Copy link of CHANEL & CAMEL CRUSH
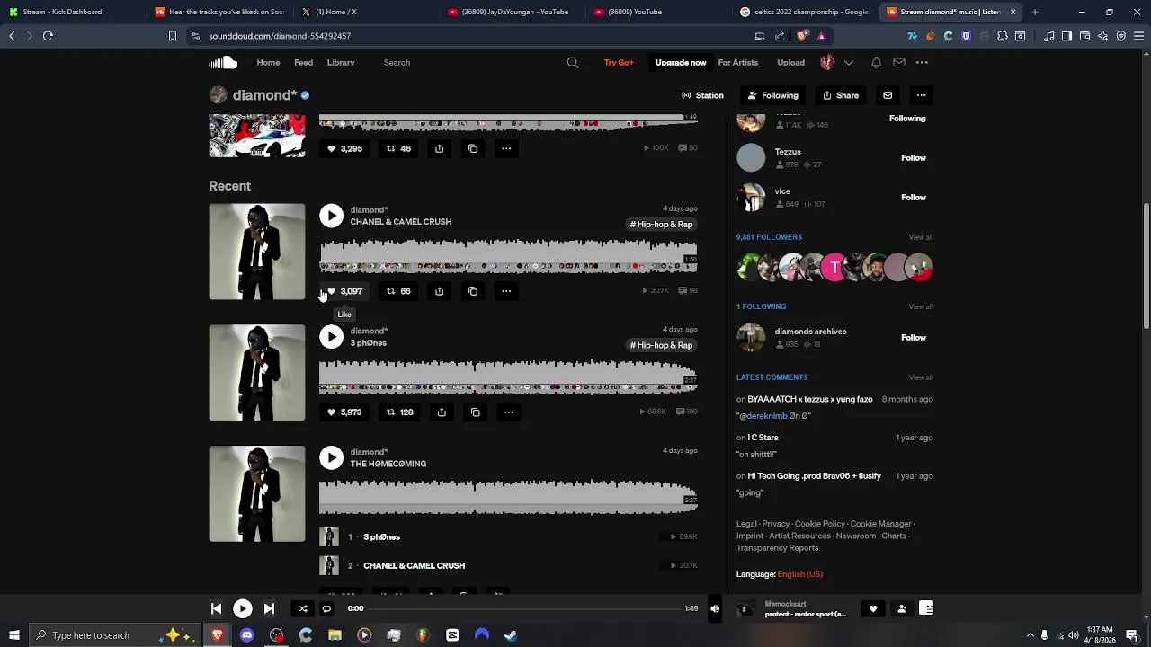1151x647 pixels. [x=473, y=291]
